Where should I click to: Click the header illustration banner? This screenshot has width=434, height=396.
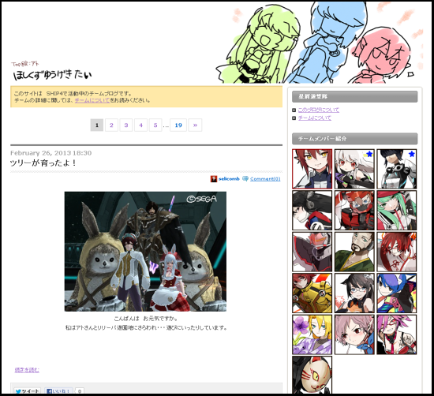320,43
